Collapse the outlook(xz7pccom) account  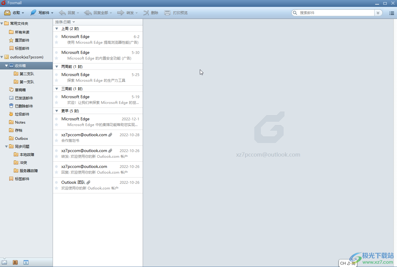click(x=2, y=57)
